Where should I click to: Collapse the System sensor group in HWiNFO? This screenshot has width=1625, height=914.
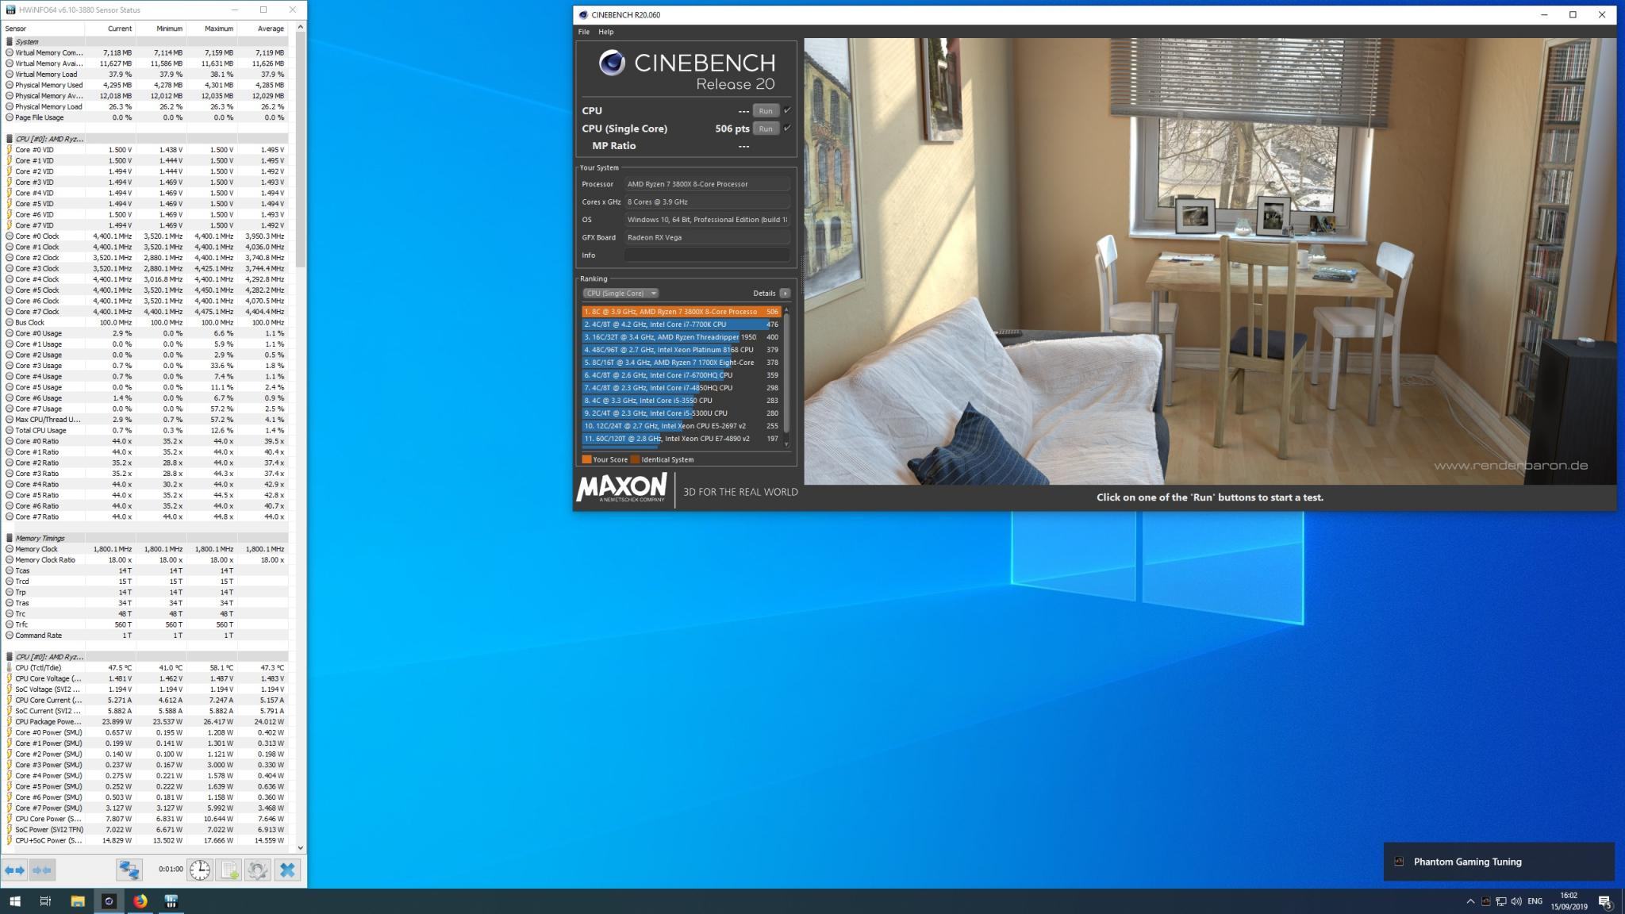coord(10,41)
